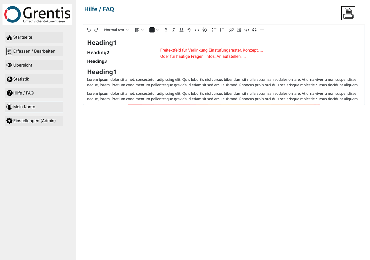Click the dark text color swatch
This screenshot has width=370, height=260.
tap(152, 30)
